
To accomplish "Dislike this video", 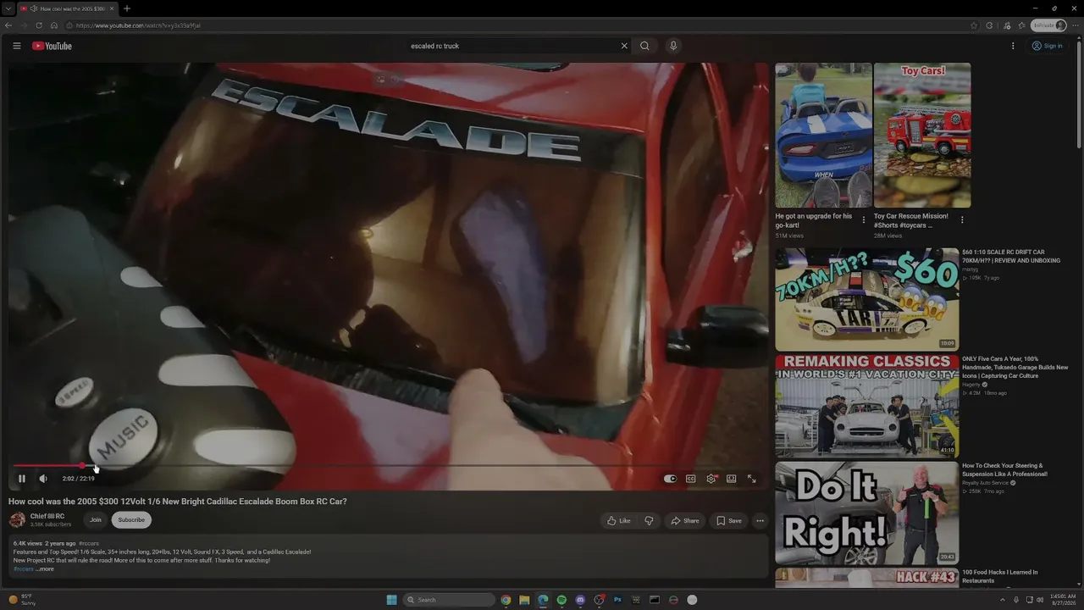I will tap(649, 521).
